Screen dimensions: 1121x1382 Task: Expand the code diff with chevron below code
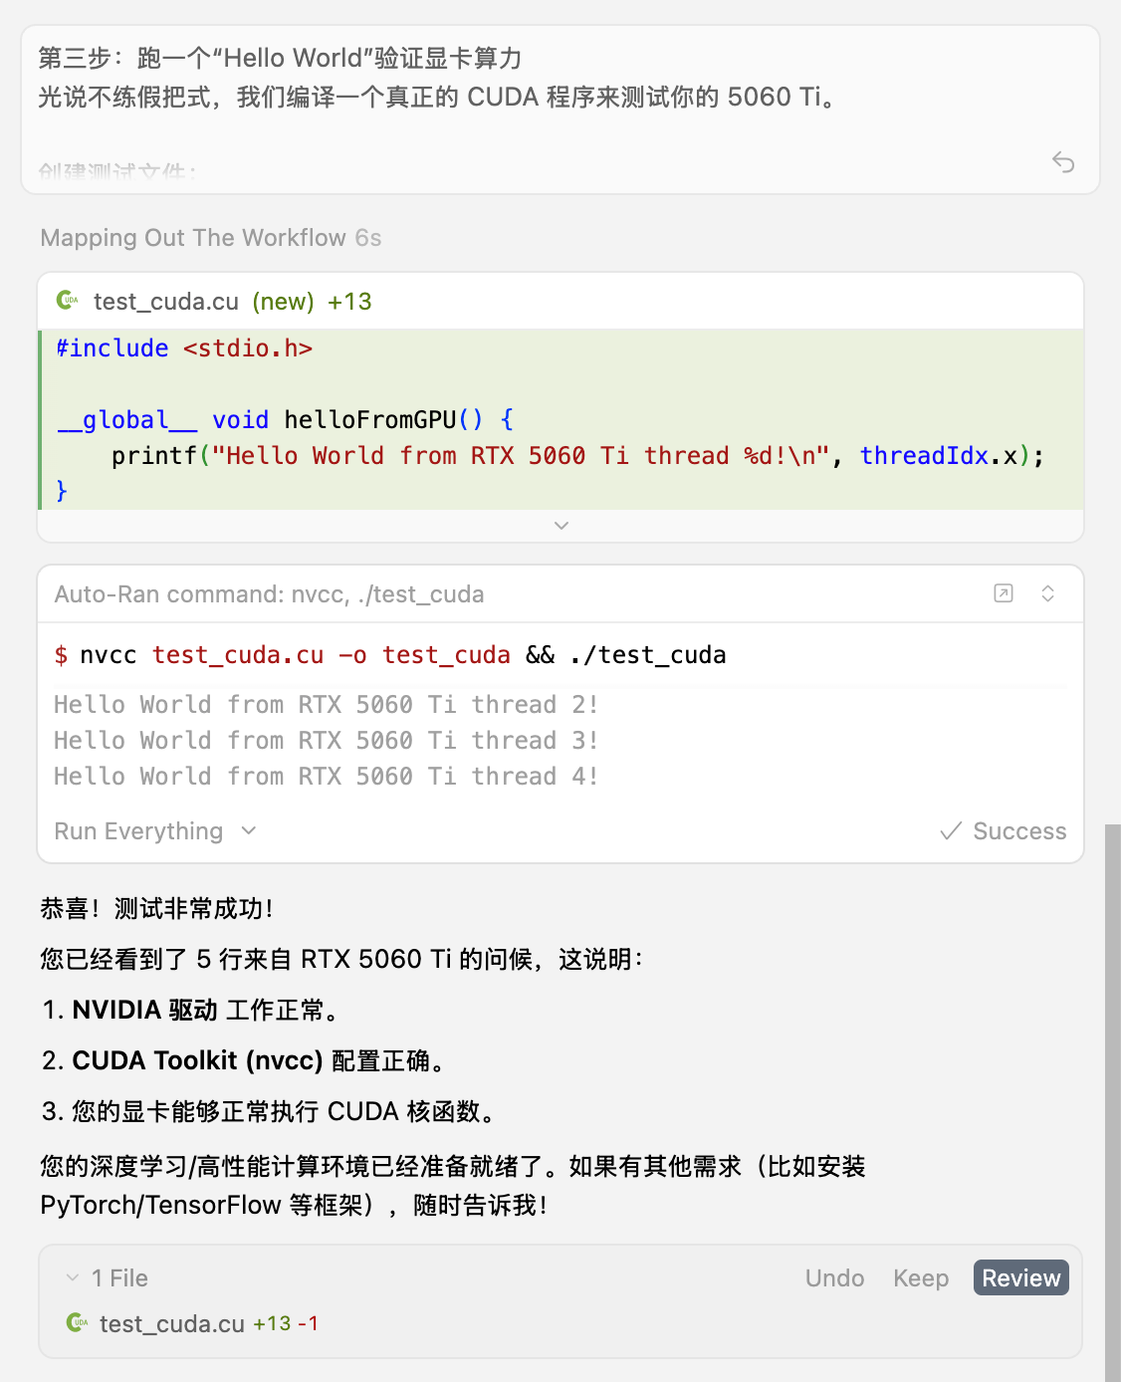pyautogui.click(x=561, y=525)
